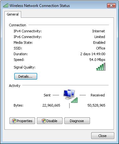The image size is (119, 144).
Task: Click the 'Bytes:' label
Action: pos(19,105)
